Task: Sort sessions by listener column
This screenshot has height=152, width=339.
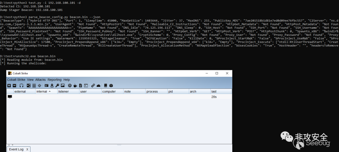Action: click(68, 91)
